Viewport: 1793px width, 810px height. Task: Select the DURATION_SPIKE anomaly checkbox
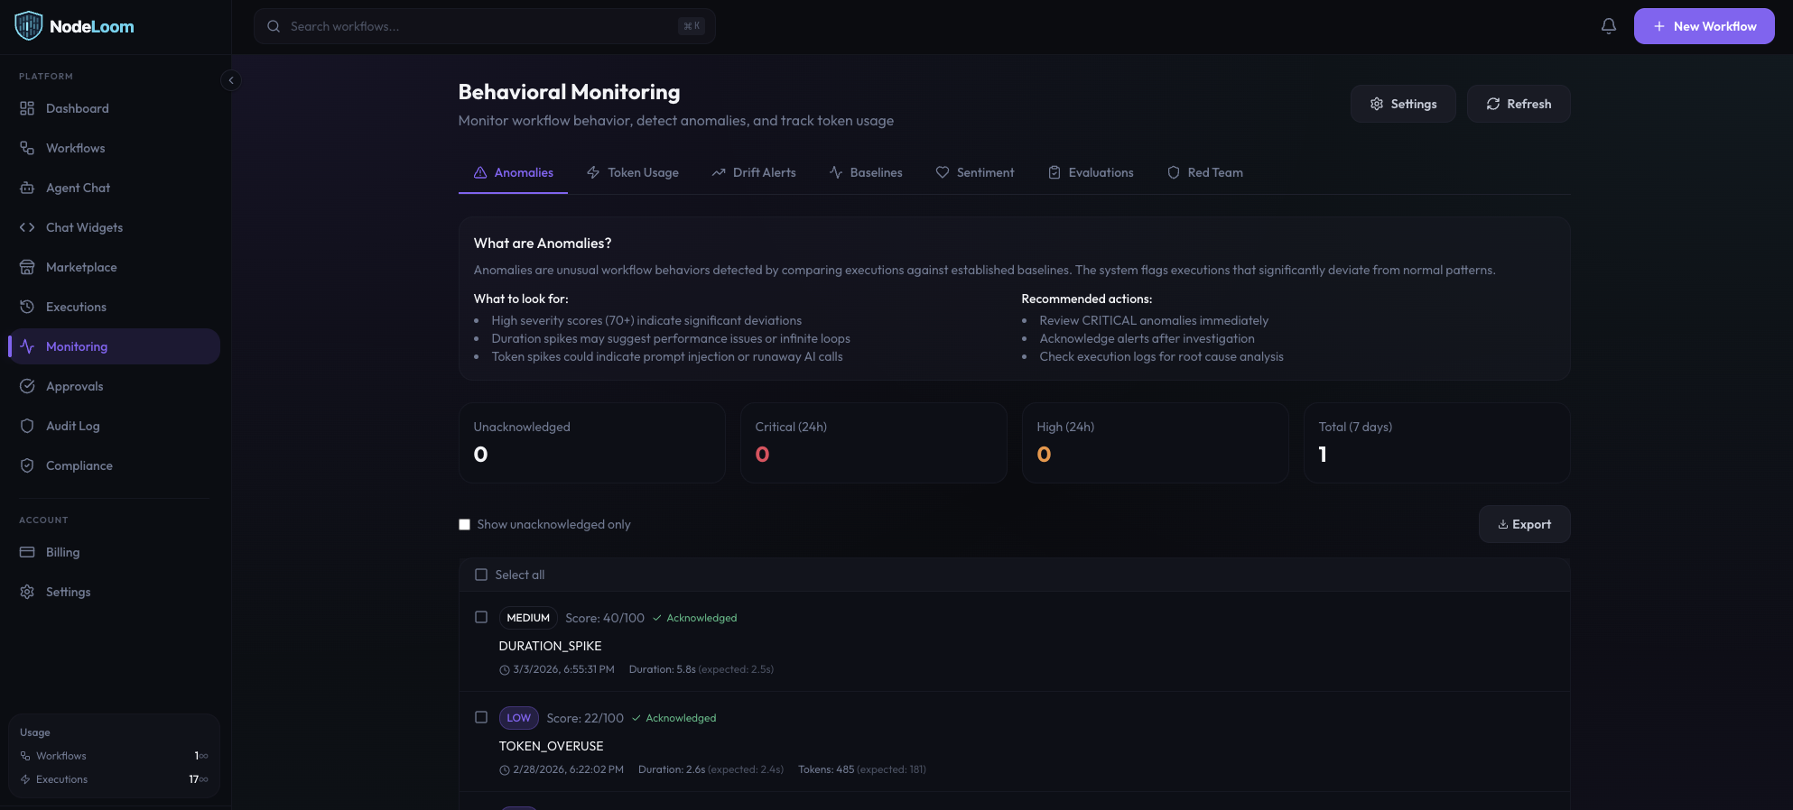[x=481, y=617]
